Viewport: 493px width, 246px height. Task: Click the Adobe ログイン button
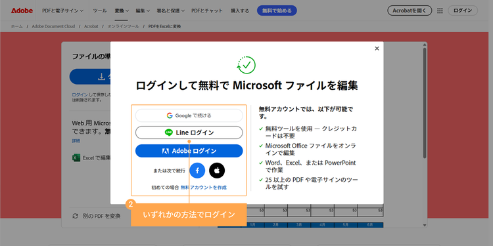click(x=189, y=151)
